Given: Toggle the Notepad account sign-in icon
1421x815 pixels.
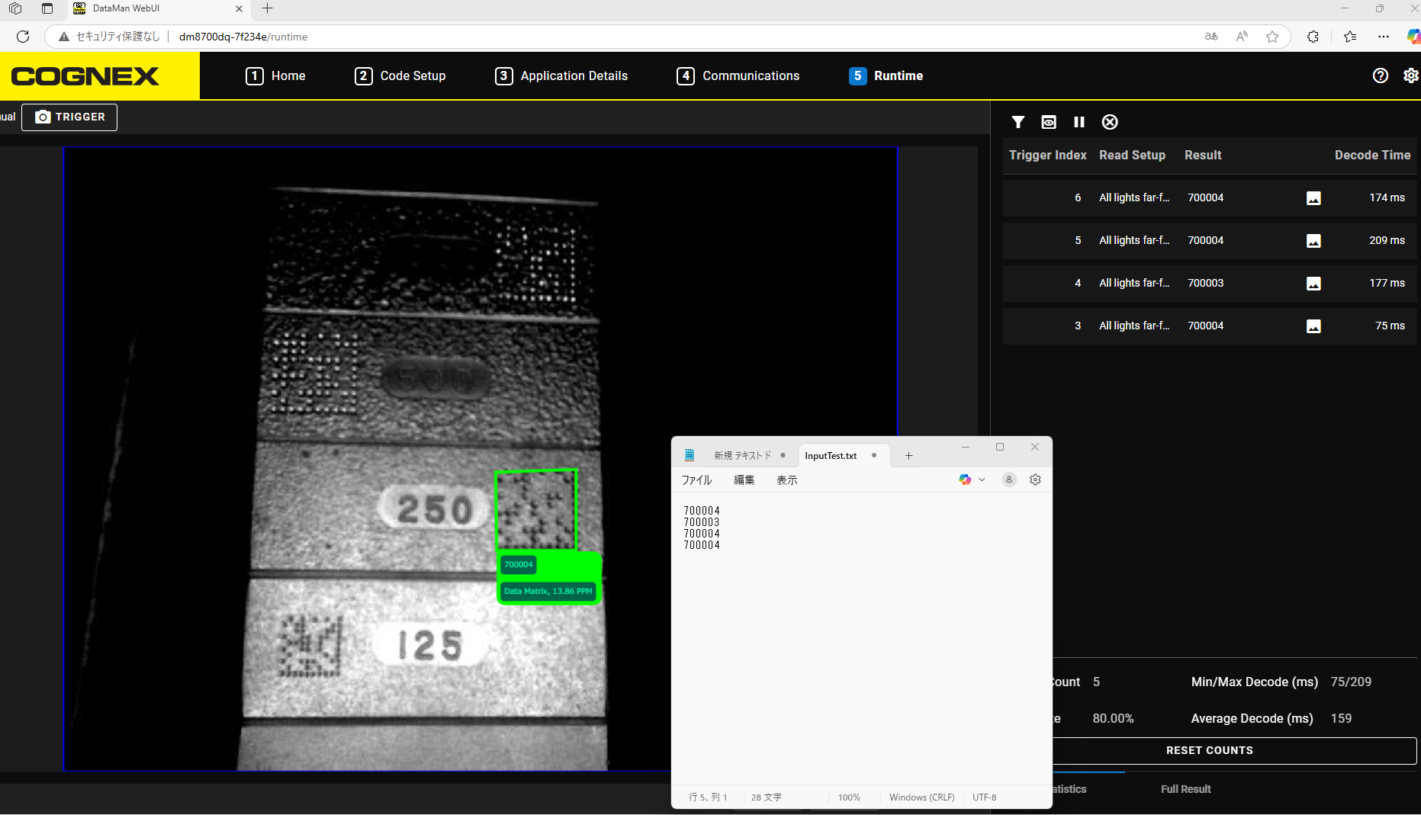Looking at the screenshot, I should tap(1009, 480).
